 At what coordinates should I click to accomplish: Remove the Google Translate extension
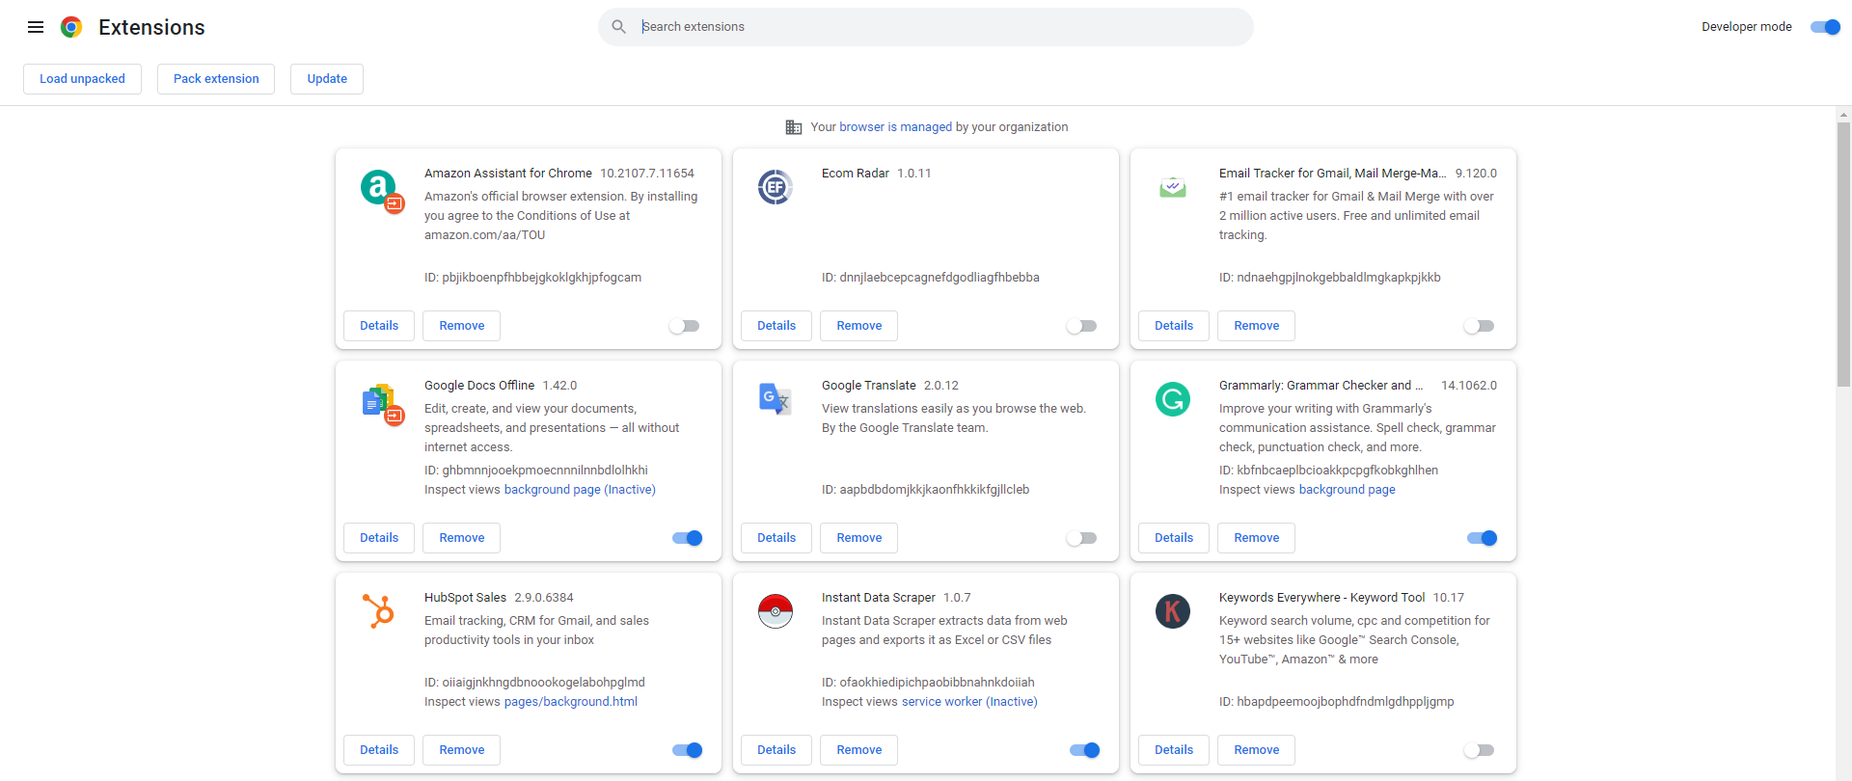point(859,538)
